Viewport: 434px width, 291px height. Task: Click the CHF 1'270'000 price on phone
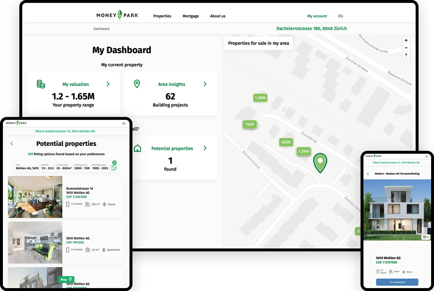click(x=386, y=262)
